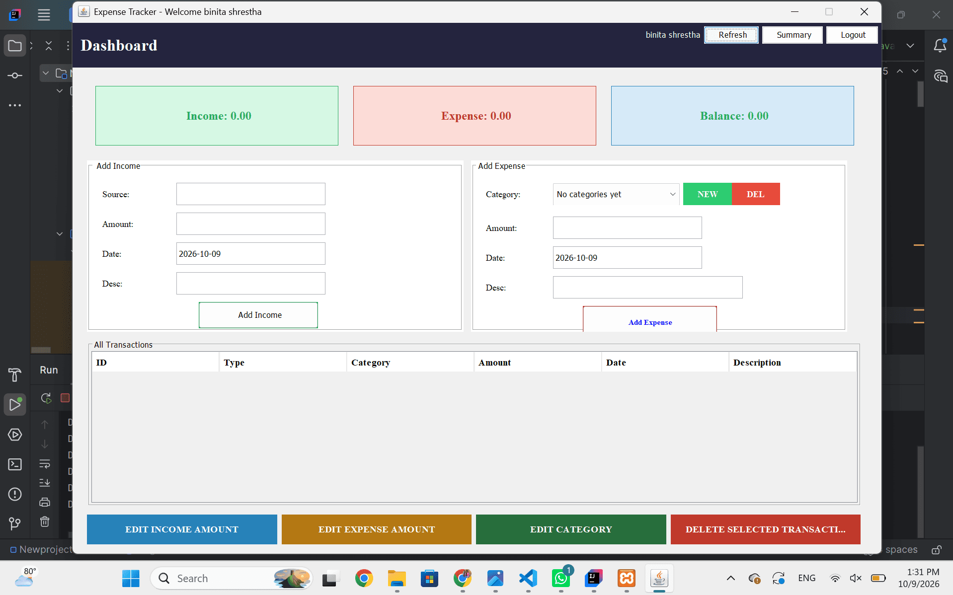Open the Problems tool icon
Screen dimensions: 953x595
click(15, 494)
